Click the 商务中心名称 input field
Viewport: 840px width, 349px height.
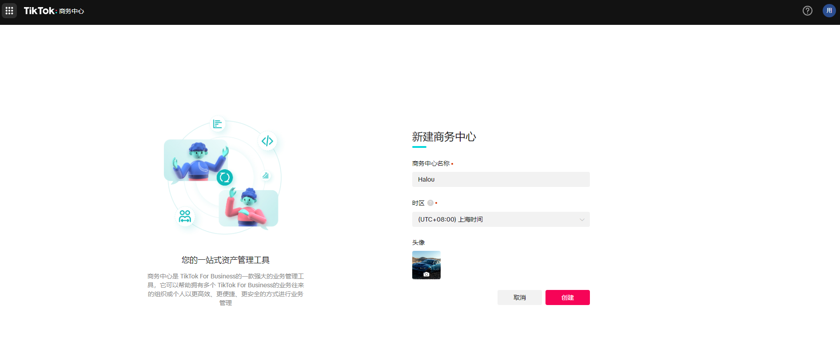[501, 179]
